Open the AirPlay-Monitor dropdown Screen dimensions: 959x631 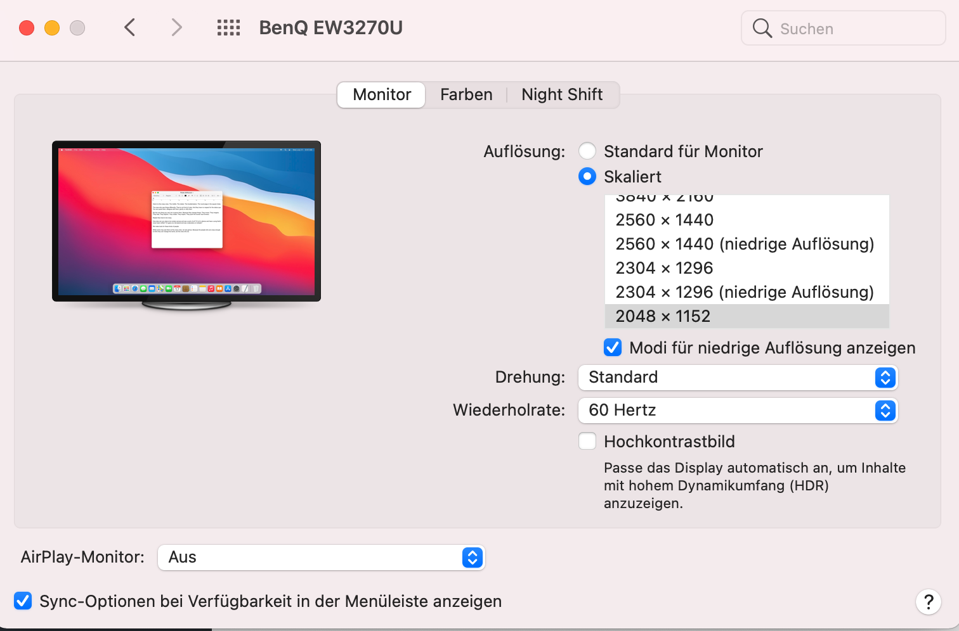pos(321,558)
